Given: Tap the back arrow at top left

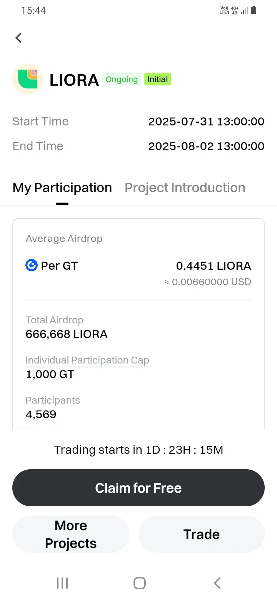Looking at the screenshot, I should (18, 38).
